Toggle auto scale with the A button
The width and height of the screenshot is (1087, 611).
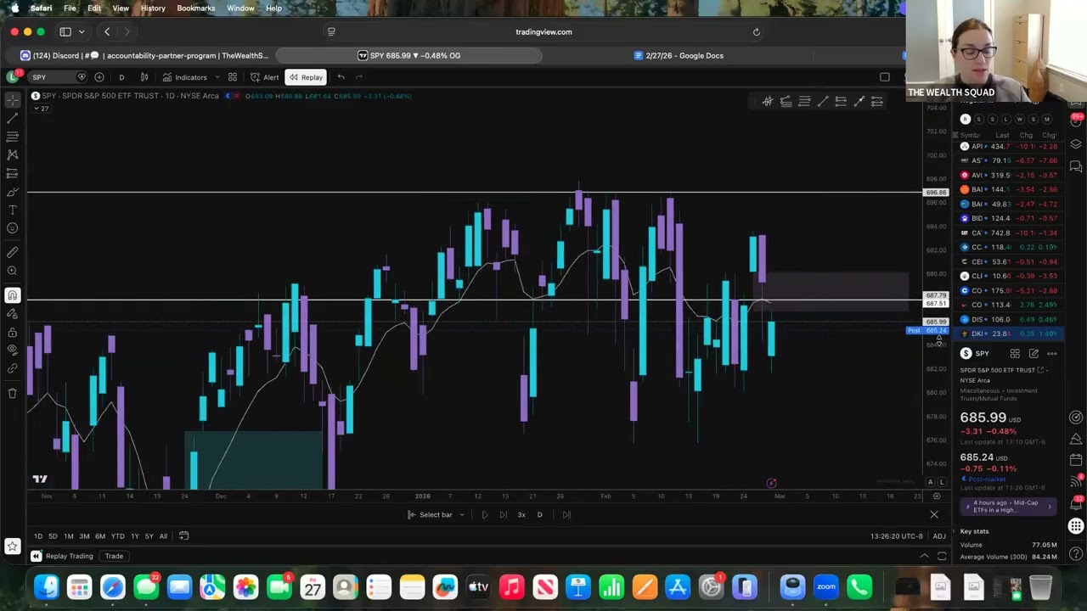click(930, 482)
